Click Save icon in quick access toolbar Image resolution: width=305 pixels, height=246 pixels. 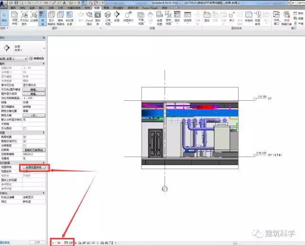(x=16, y=3)
